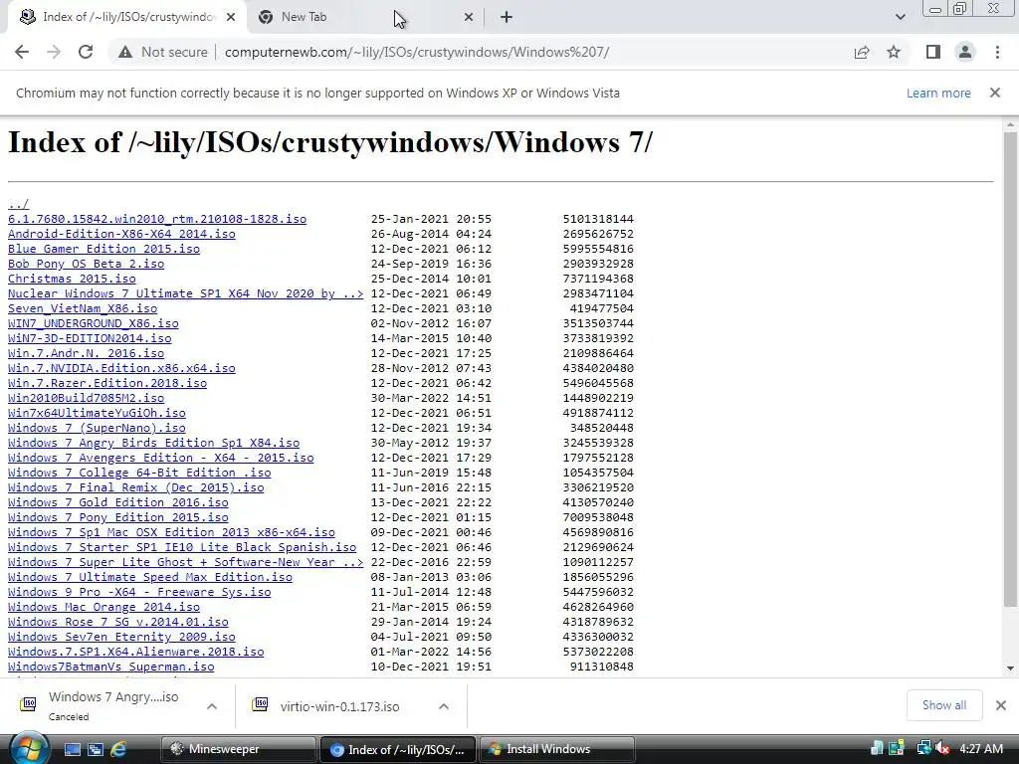Click Seven_VietNam_X86.iso
The image size is (1019, 764).
coord(83,308)
